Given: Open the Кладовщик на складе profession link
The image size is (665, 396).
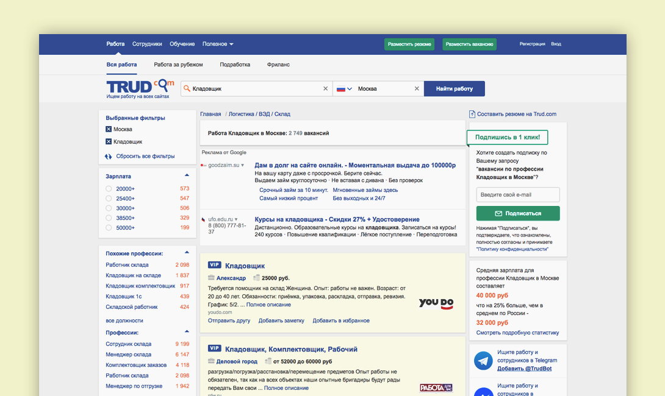Looking at the screenshot, I should (133, 275).
